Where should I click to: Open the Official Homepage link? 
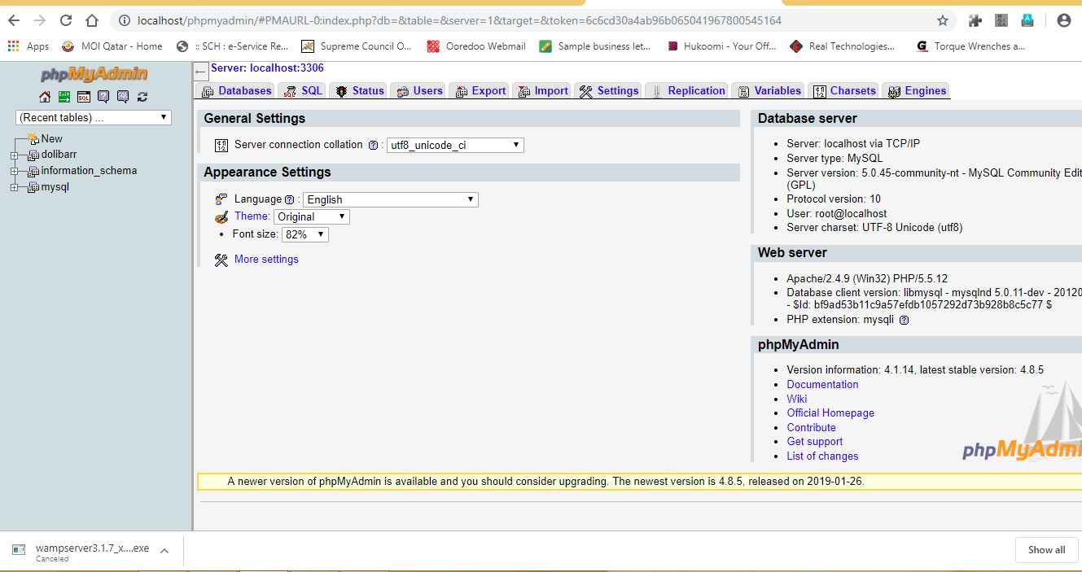830,413
